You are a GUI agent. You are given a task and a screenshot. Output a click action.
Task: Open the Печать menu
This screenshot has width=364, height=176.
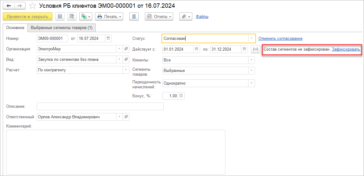point(109,16)
